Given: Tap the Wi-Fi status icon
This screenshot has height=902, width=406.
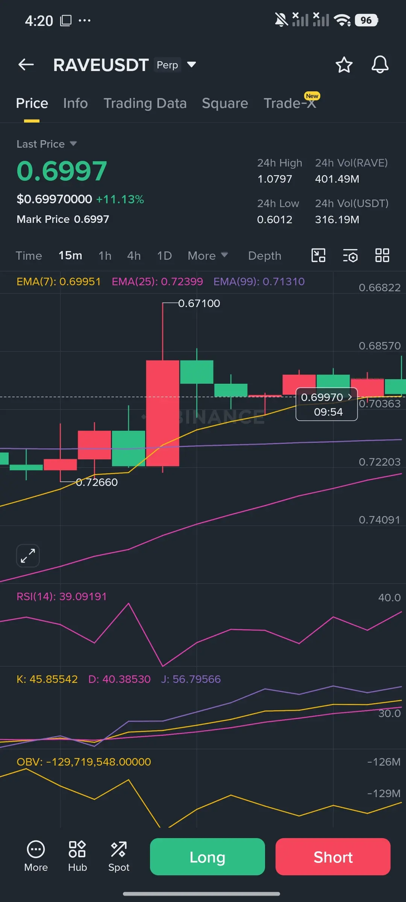Looking at the screenshot, I should coord(342,20).
